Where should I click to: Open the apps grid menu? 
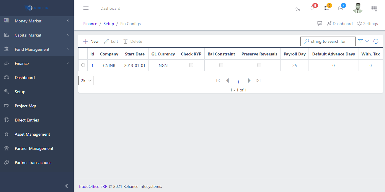tap(374, 9)
